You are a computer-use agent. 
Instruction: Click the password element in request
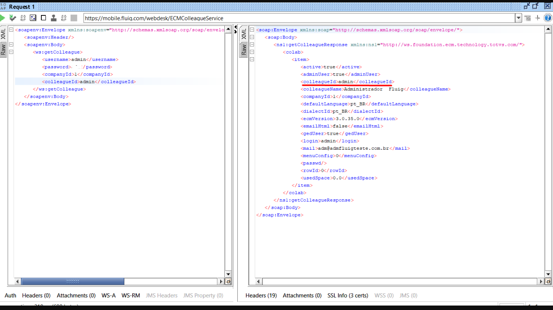click(x=77, y=67)
